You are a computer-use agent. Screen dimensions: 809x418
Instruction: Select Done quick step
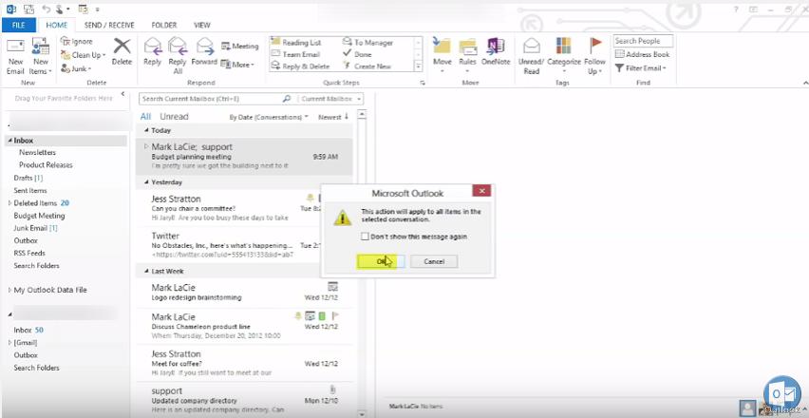coord(358,54)
